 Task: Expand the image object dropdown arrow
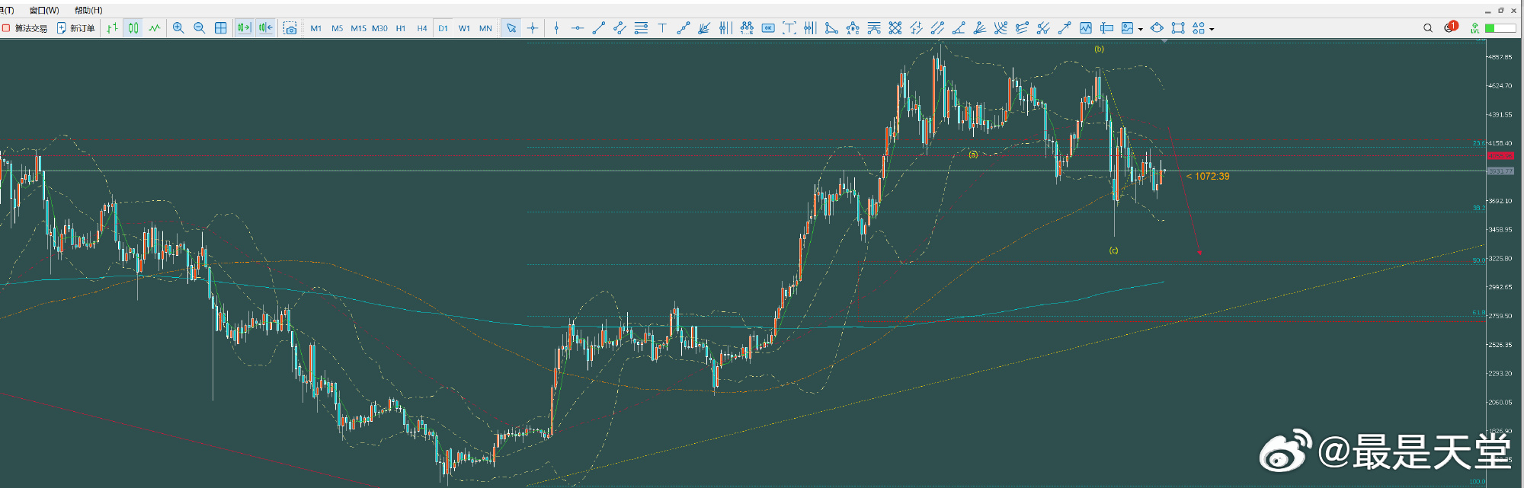pos(1141,29)
